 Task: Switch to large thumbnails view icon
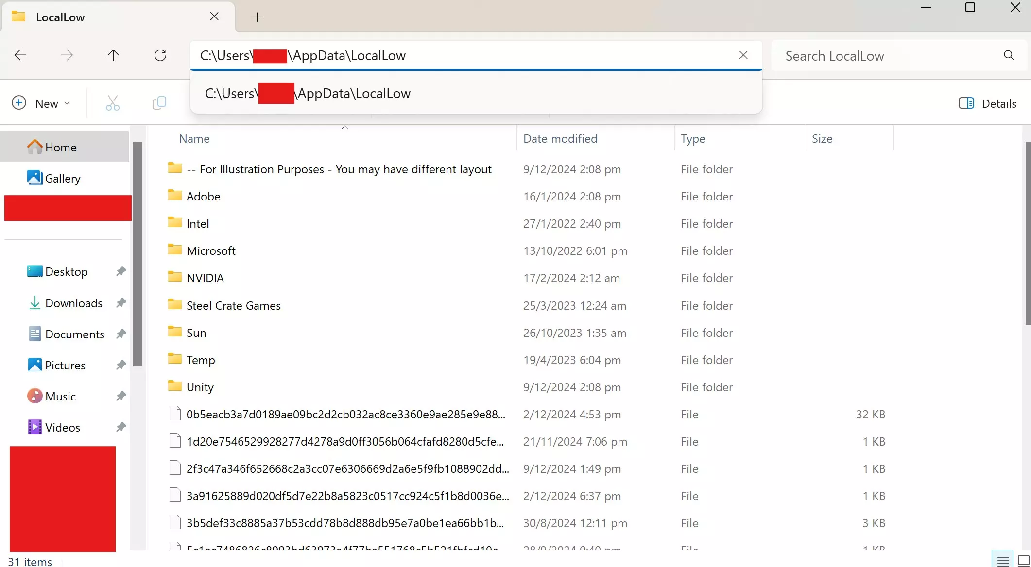pyautogui.click(x=1023, y=560)
